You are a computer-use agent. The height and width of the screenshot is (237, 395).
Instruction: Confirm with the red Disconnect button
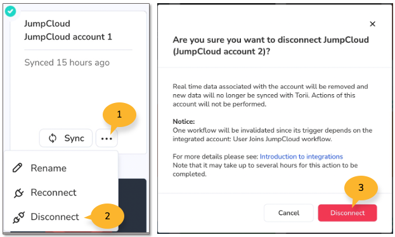pyautogui.click(x=347, y=213)
